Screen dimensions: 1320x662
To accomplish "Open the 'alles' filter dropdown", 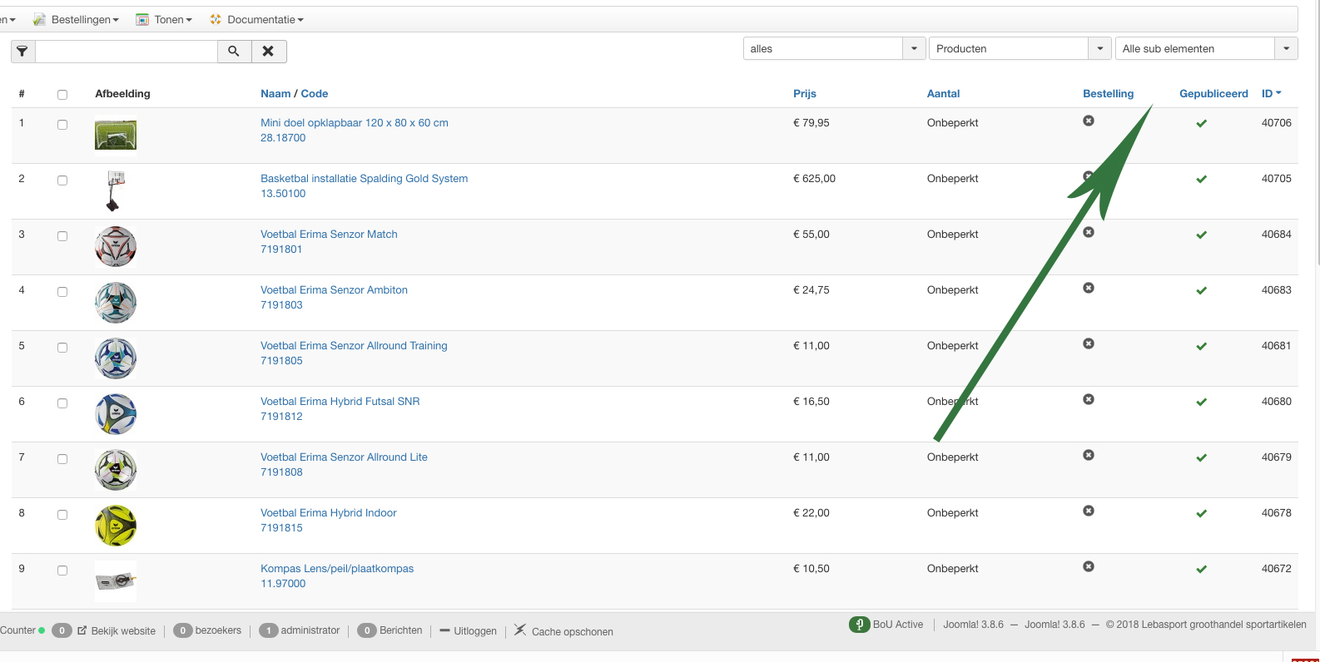I will click(x=835, y=48).
